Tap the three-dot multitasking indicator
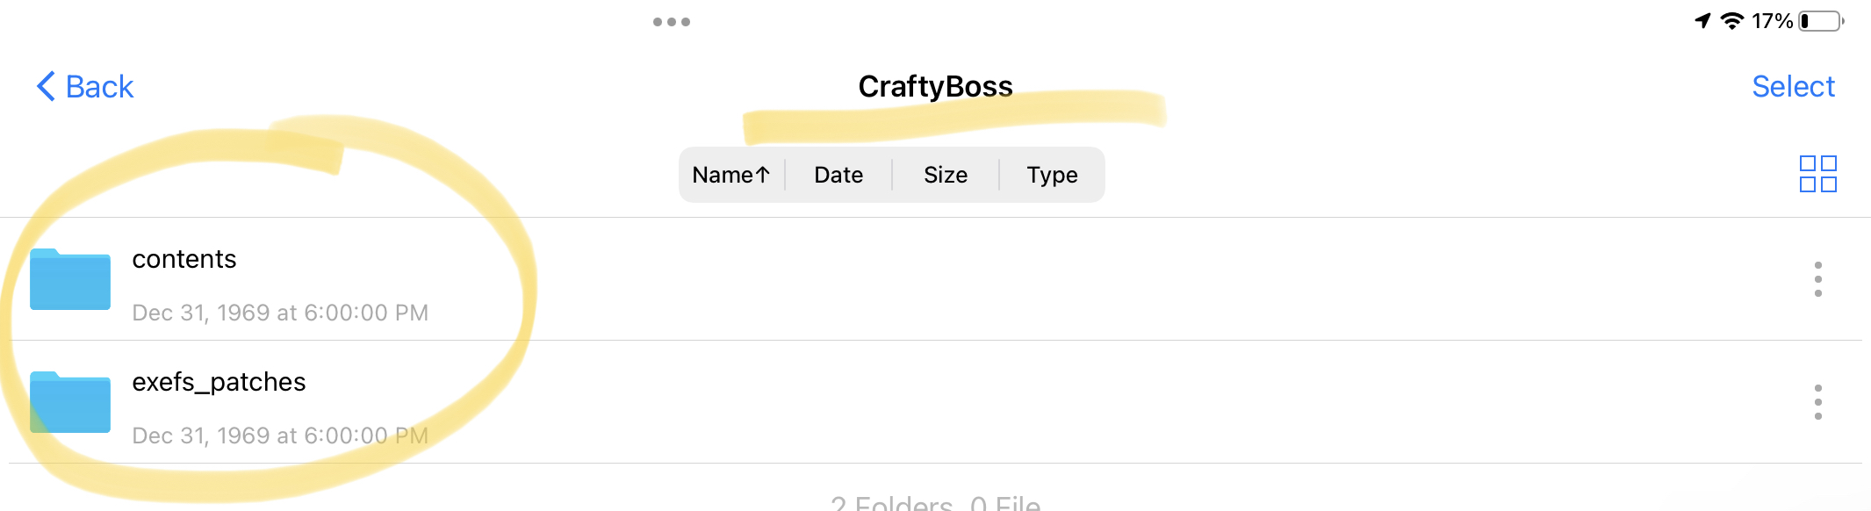 [x=672, y=22]
